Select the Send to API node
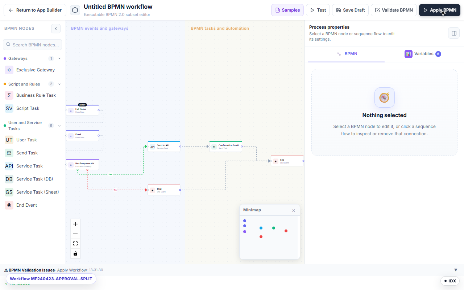Viewport: 464px width, 290px height. click(x=164, y=146)
